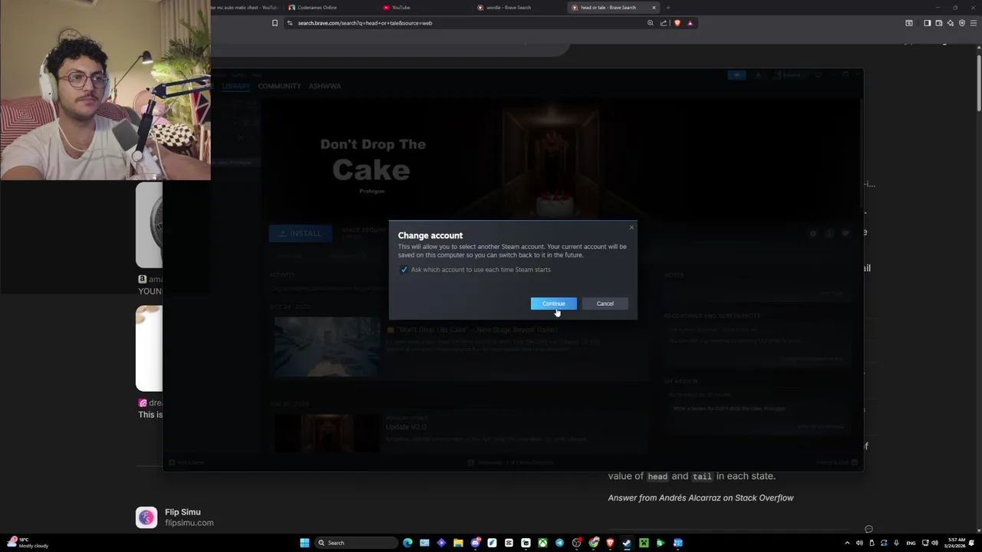
Task: Click the Windows Start button
Action: pyautogui.click(x=305, y=543)
